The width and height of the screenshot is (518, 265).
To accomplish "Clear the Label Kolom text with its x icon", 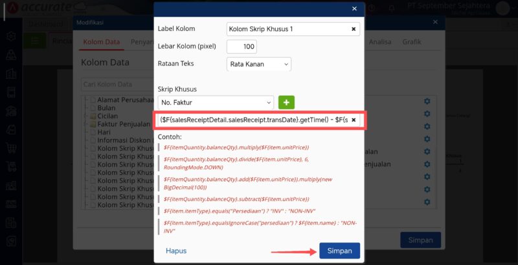I will (x=353, y=29).
